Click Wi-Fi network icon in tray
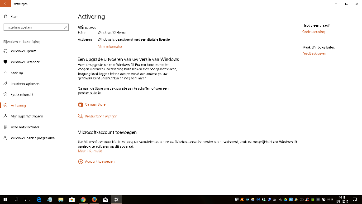Viewport: 362px width, 204px height. coord(280,199)
